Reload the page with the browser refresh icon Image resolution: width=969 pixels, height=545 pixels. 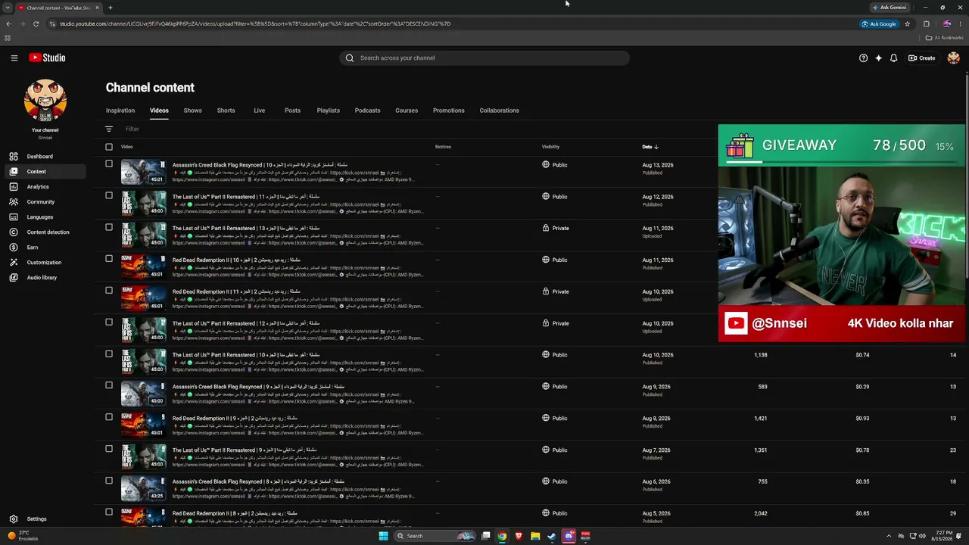(x=36, y=23)
